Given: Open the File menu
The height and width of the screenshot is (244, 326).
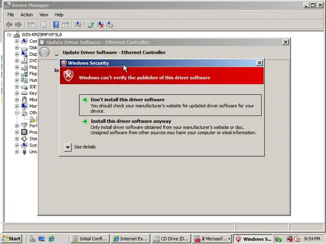Looking at the screenshot, I should click(x=11, y=15).
